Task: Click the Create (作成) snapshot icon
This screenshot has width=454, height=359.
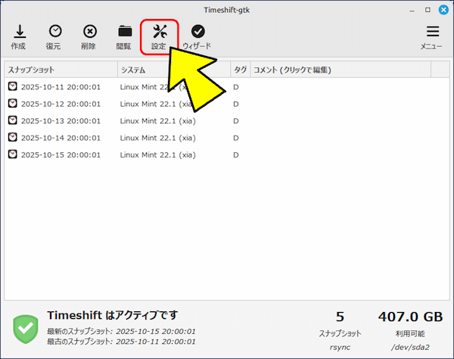Action: click(18, 36)
